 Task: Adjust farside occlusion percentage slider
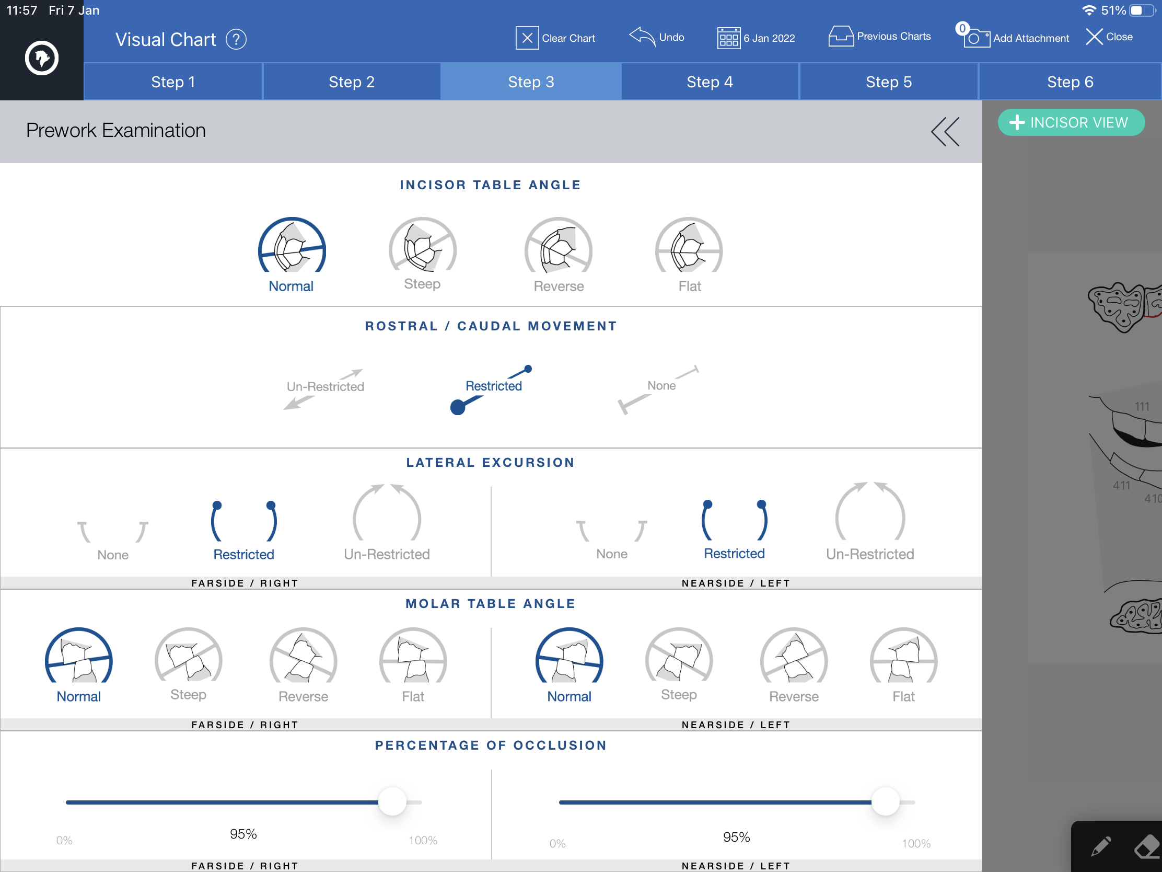click(x=392, y=802)
